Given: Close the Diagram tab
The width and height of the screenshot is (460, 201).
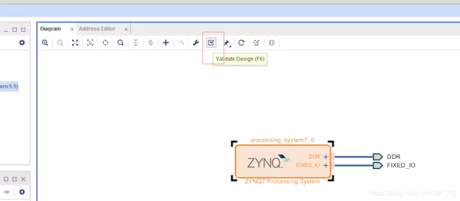Looking at the screenshot, I should (x=72, y=29).
